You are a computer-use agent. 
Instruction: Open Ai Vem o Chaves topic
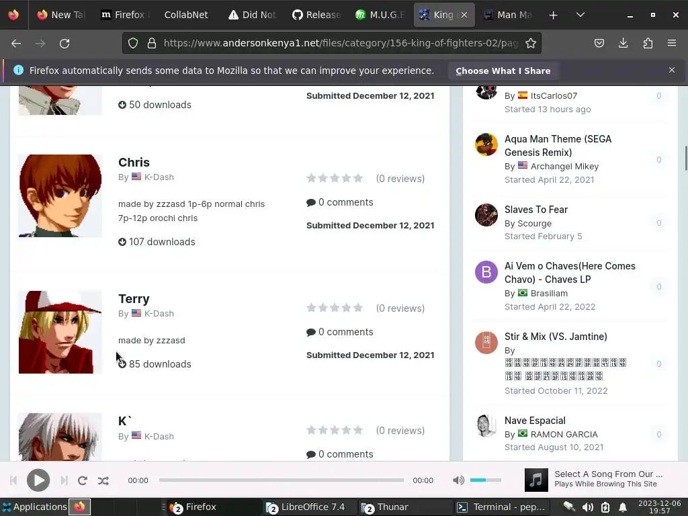coord(570,273)
